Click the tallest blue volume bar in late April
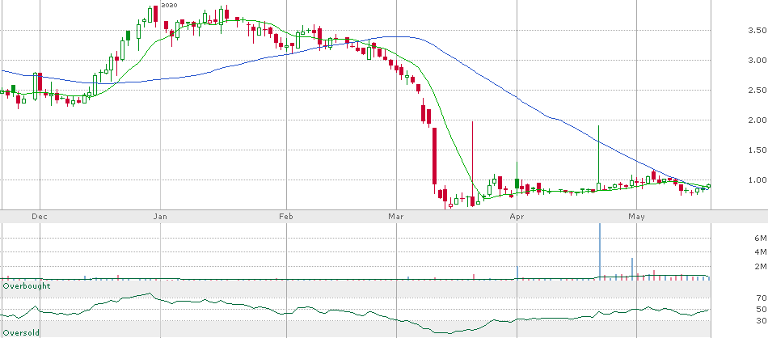This screenshot has height=338, width=768. coord(600,251)
